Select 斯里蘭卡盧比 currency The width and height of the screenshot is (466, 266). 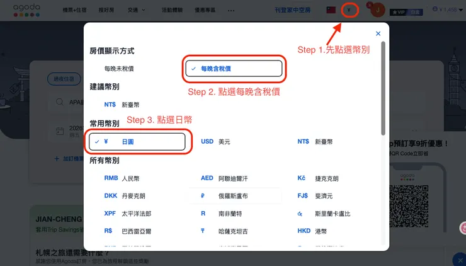click(324, 214)
